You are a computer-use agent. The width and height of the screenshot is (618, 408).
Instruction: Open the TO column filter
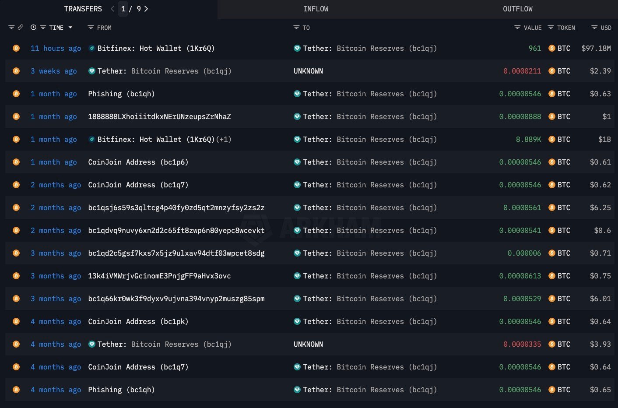pyautogui.click(x=296, y=28)
